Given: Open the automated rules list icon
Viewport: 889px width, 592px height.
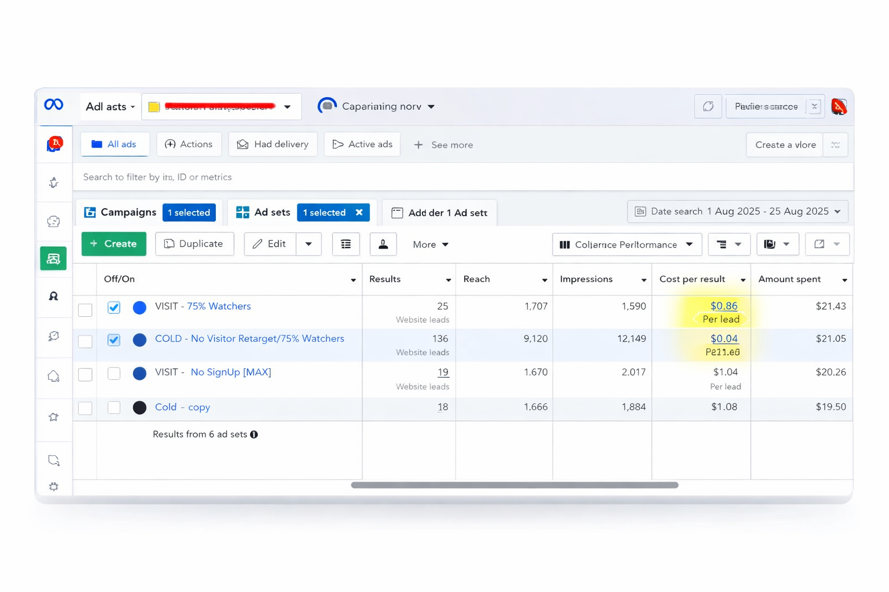Looking at the screenshot, I should point(346,244).
